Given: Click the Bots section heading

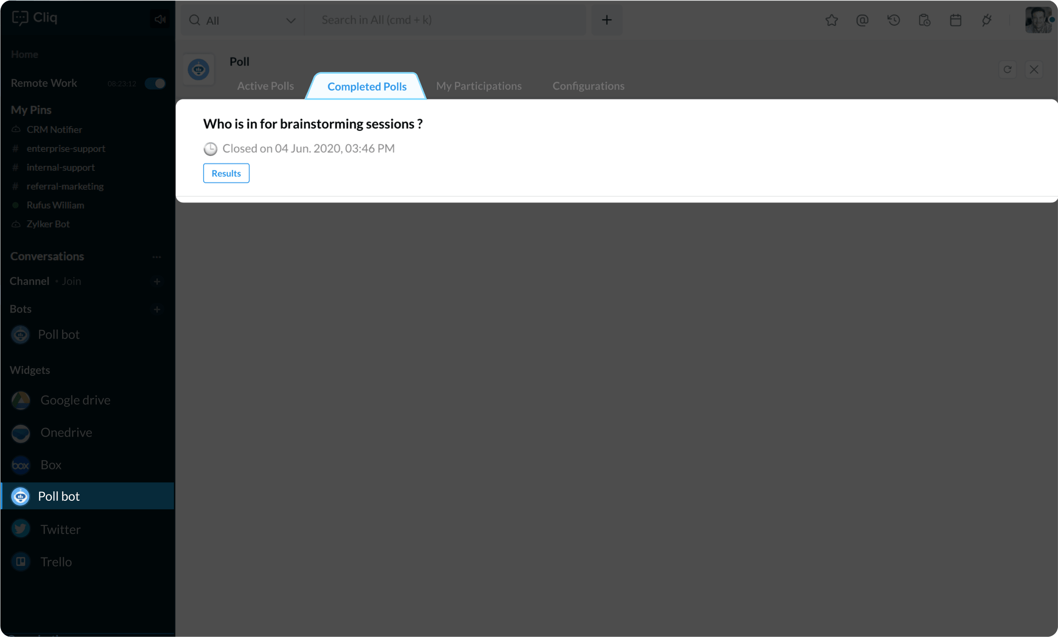Looking at the screenshot, I should [21, 309].
